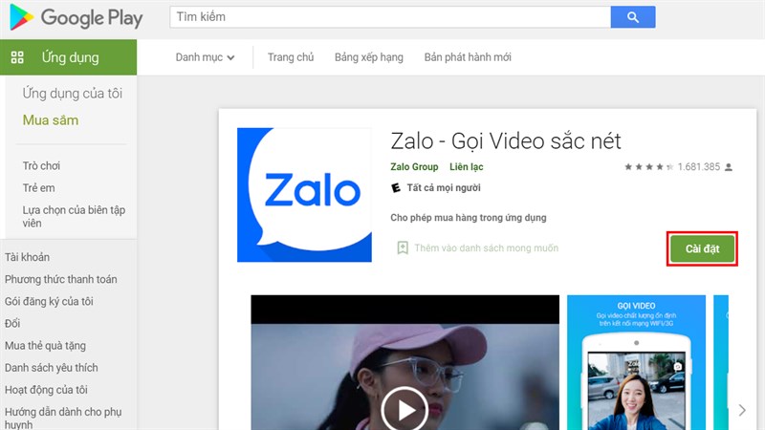Click next arrow in screenshot carousel
The height and width of the screenshot is (430, 765).
[x=742, y=410]
